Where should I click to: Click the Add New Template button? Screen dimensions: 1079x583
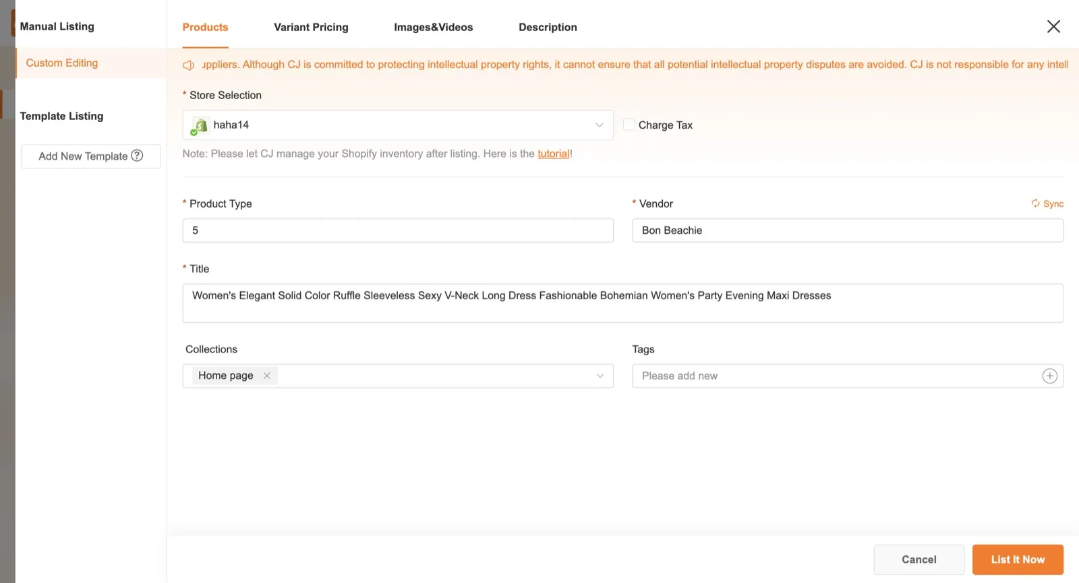tap(90, 156)
